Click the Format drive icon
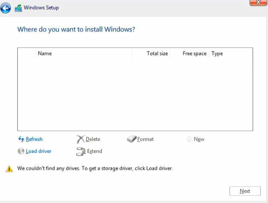Screen dimensions: 268x203 131,139
